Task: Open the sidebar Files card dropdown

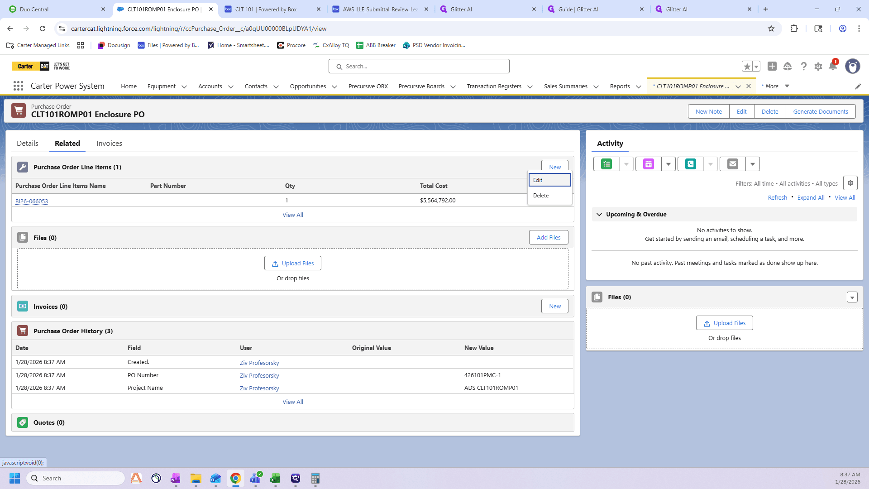Action: tap(852, 297)
